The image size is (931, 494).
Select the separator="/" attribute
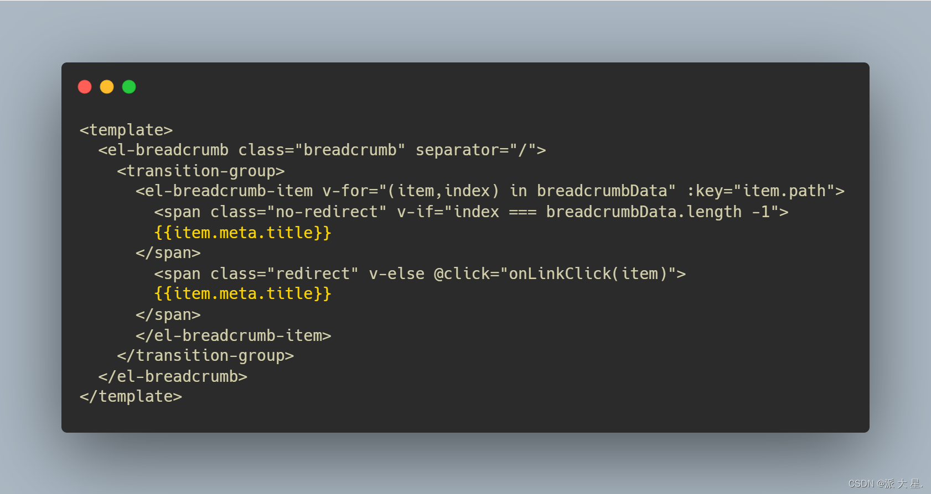[x=481, y=150]
